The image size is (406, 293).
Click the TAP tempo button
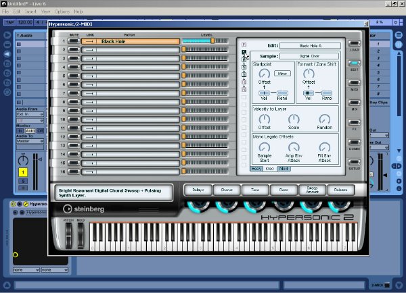(10, 22)
